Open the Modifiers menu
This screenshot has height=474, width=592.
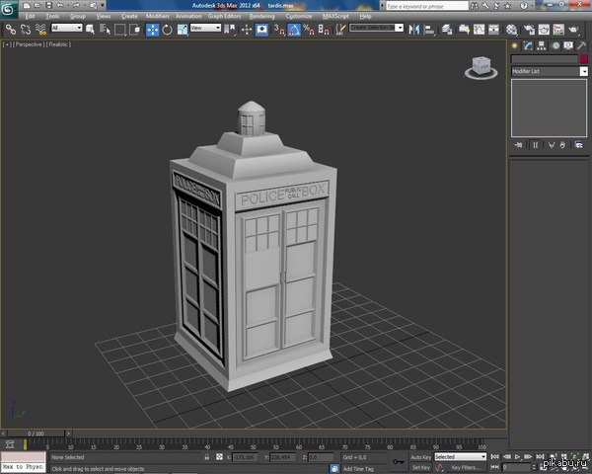coord(158,16)
